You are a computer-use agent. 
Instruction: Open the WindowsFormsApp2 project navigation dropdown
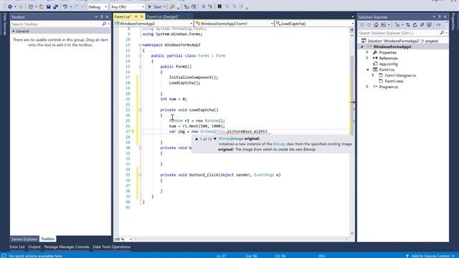tap(153, 24)
